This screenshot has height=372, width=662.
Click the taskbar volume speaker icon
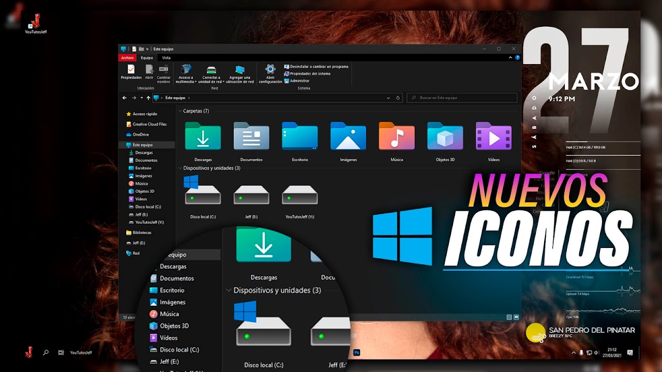coord(597,352)
